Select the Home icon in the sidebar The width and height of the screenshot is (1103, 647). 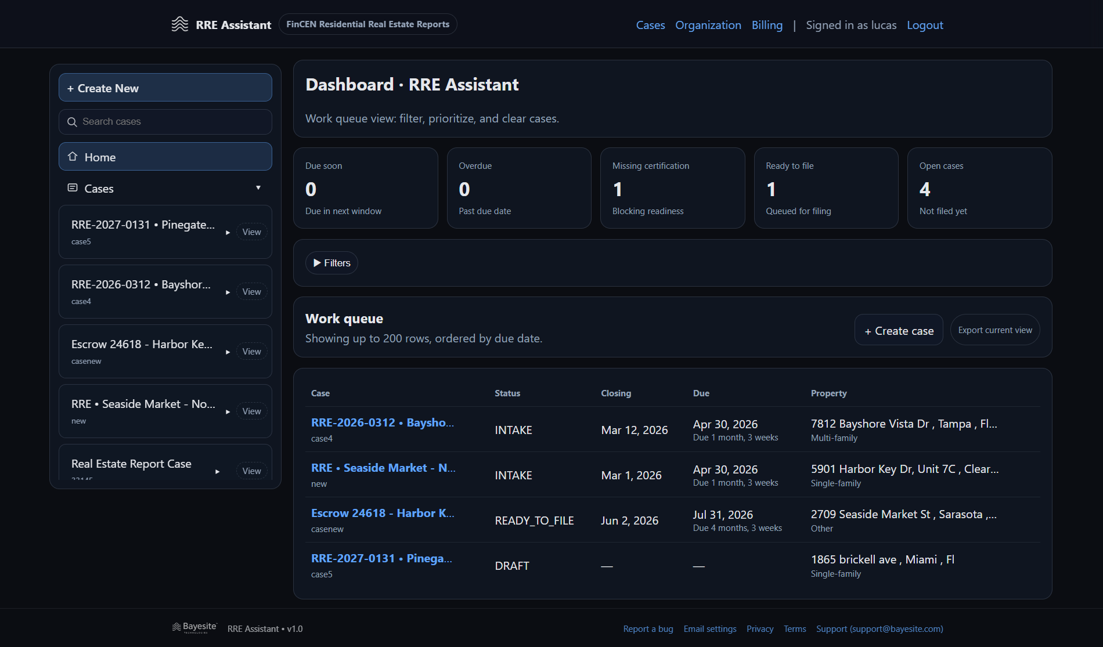[73, 156]
